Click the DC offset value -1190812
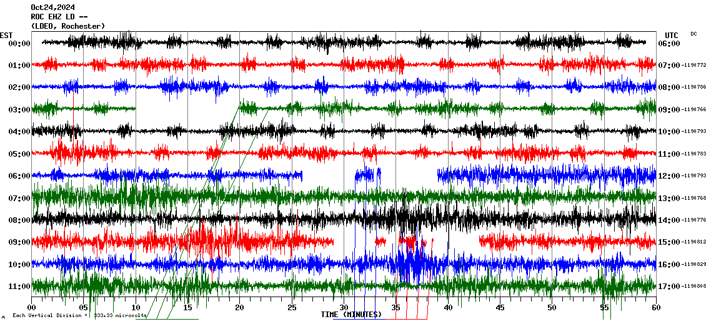Screen dimensions: 706x324 click(x=693, y=243)
